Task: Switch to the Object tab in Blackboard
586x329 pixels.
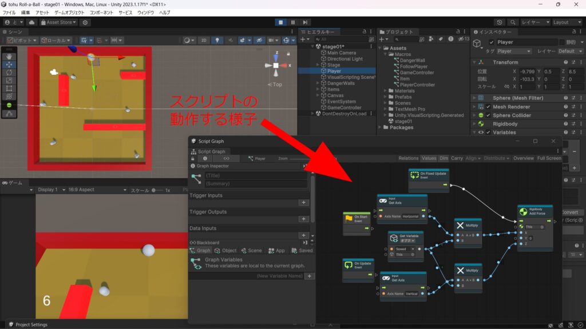Action: (x=225, y=251)
